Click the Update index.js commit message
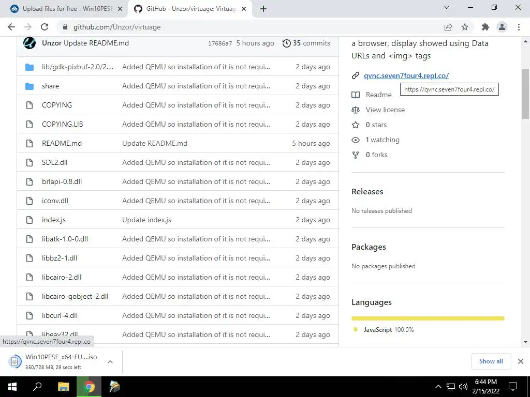This screenshot has height=397, width=530. click(x=146, y=220)
